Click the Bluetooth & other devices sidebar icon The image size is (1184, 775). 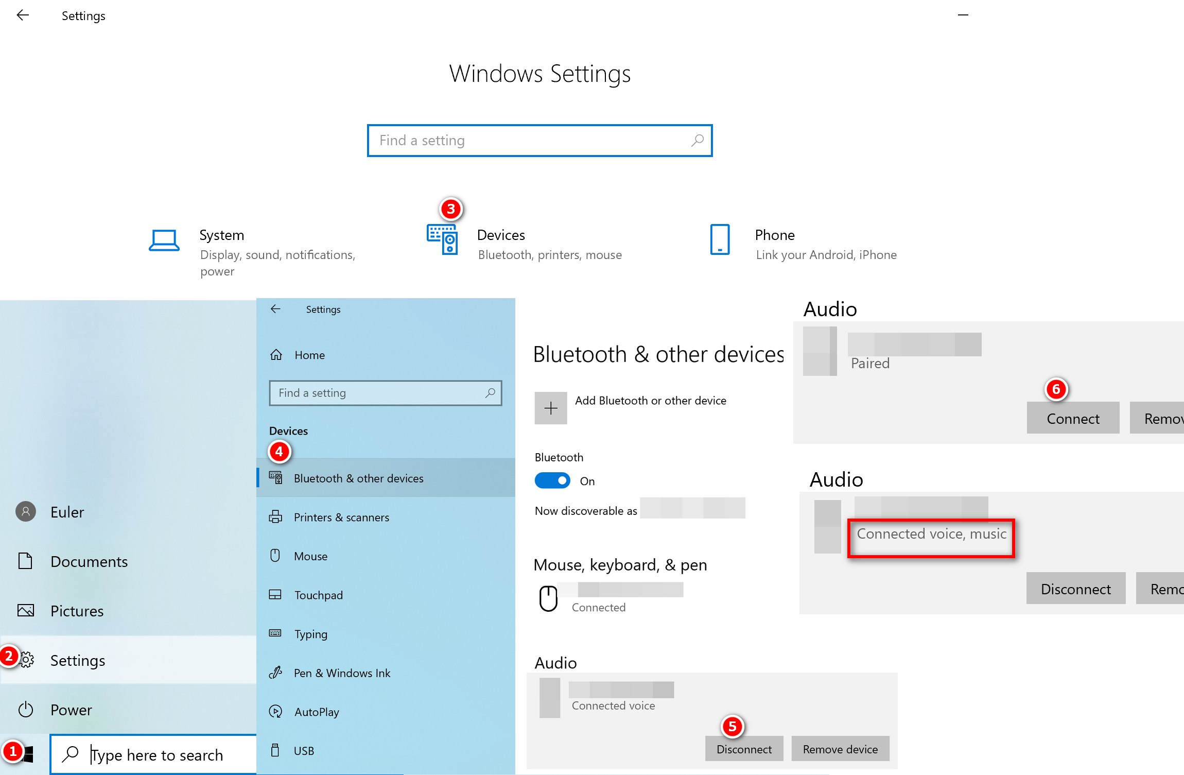[x=275, y=478]
